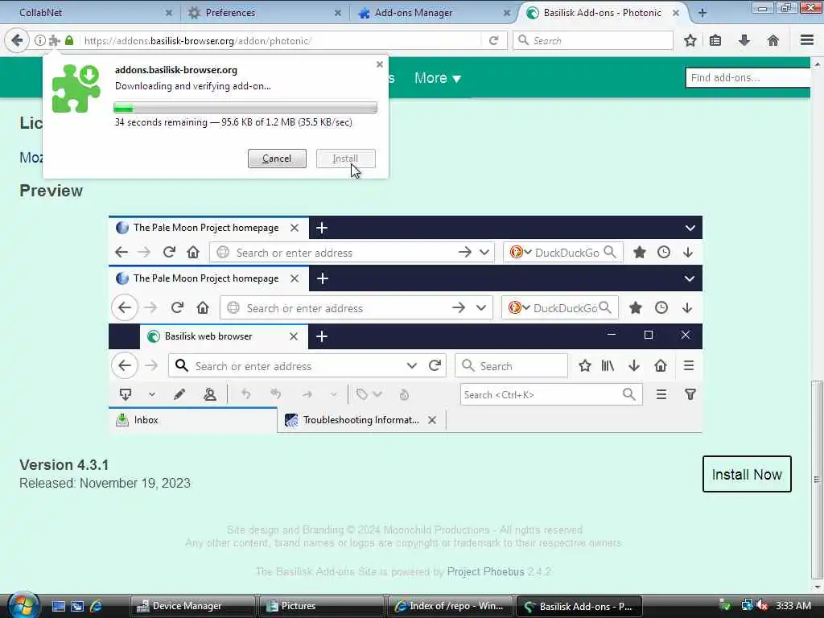Focus the Find add-ons search field

(x=748, y=78)
